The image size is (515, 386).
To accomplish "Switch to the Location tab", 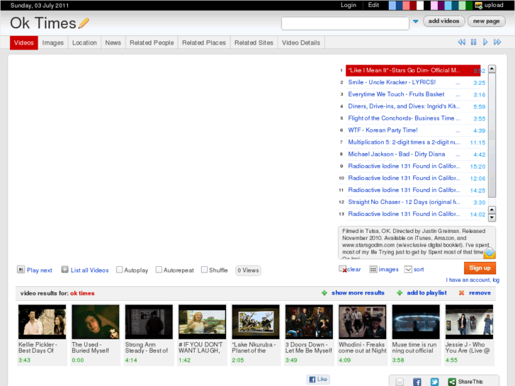I will pos(84,42).
